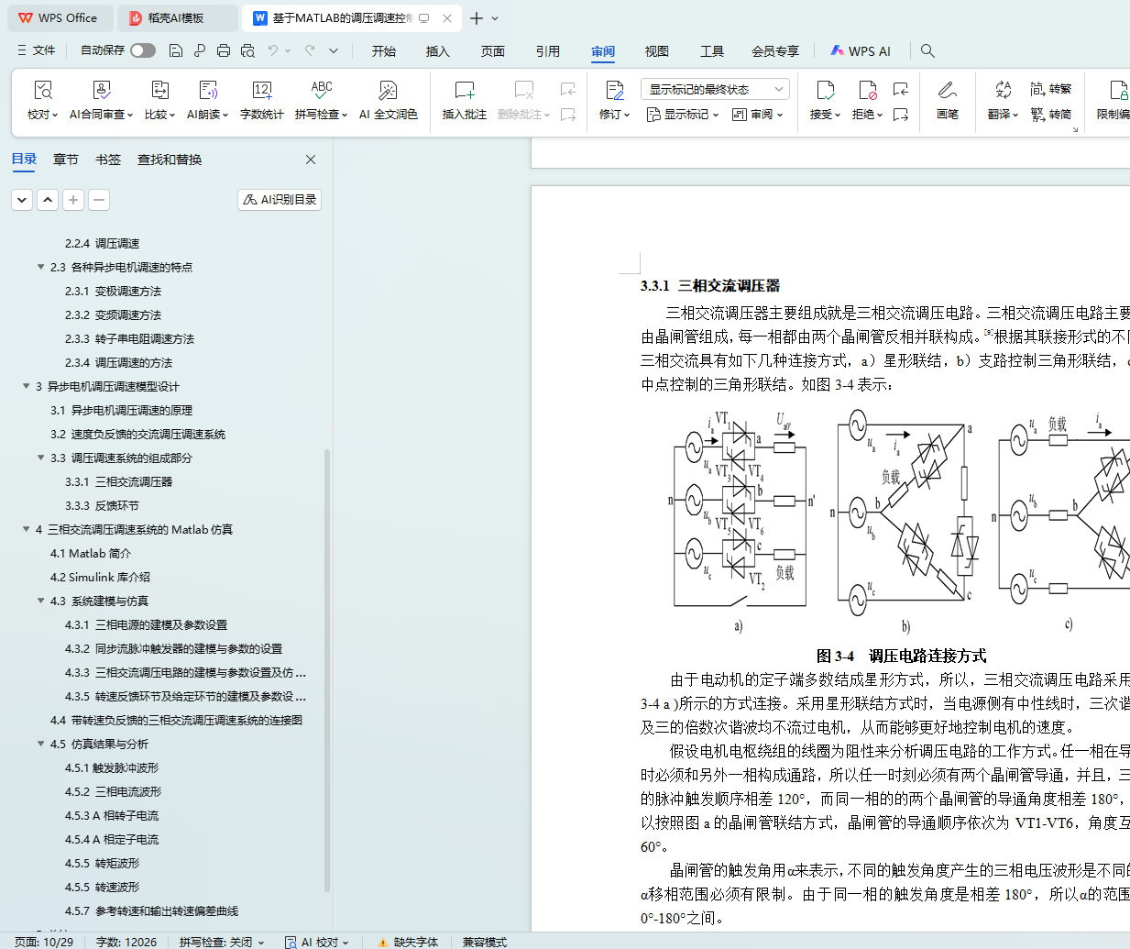This screenshot has width=1130, height=949.
Task: Click the insert comment (插入批注) icon
Action: [464, 91]
